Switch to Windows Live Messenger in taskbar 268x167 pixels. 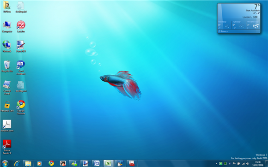pos(74,164)
